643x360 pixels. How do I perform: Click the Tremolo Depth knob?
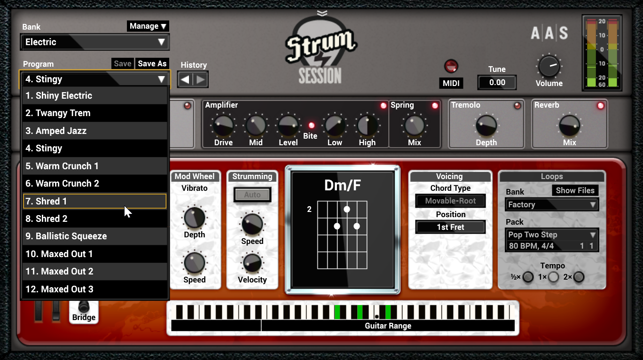point(486,125)
